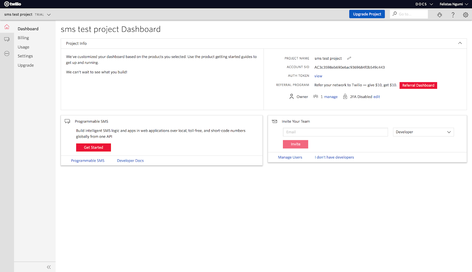Screen dimensions: 472x272
Task: Open the Programmable SMS chat icon in sidebar
Action: [7, 39]
